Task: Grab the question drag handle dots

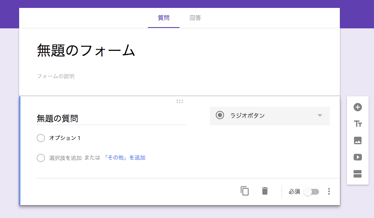Action: point(180,101)
